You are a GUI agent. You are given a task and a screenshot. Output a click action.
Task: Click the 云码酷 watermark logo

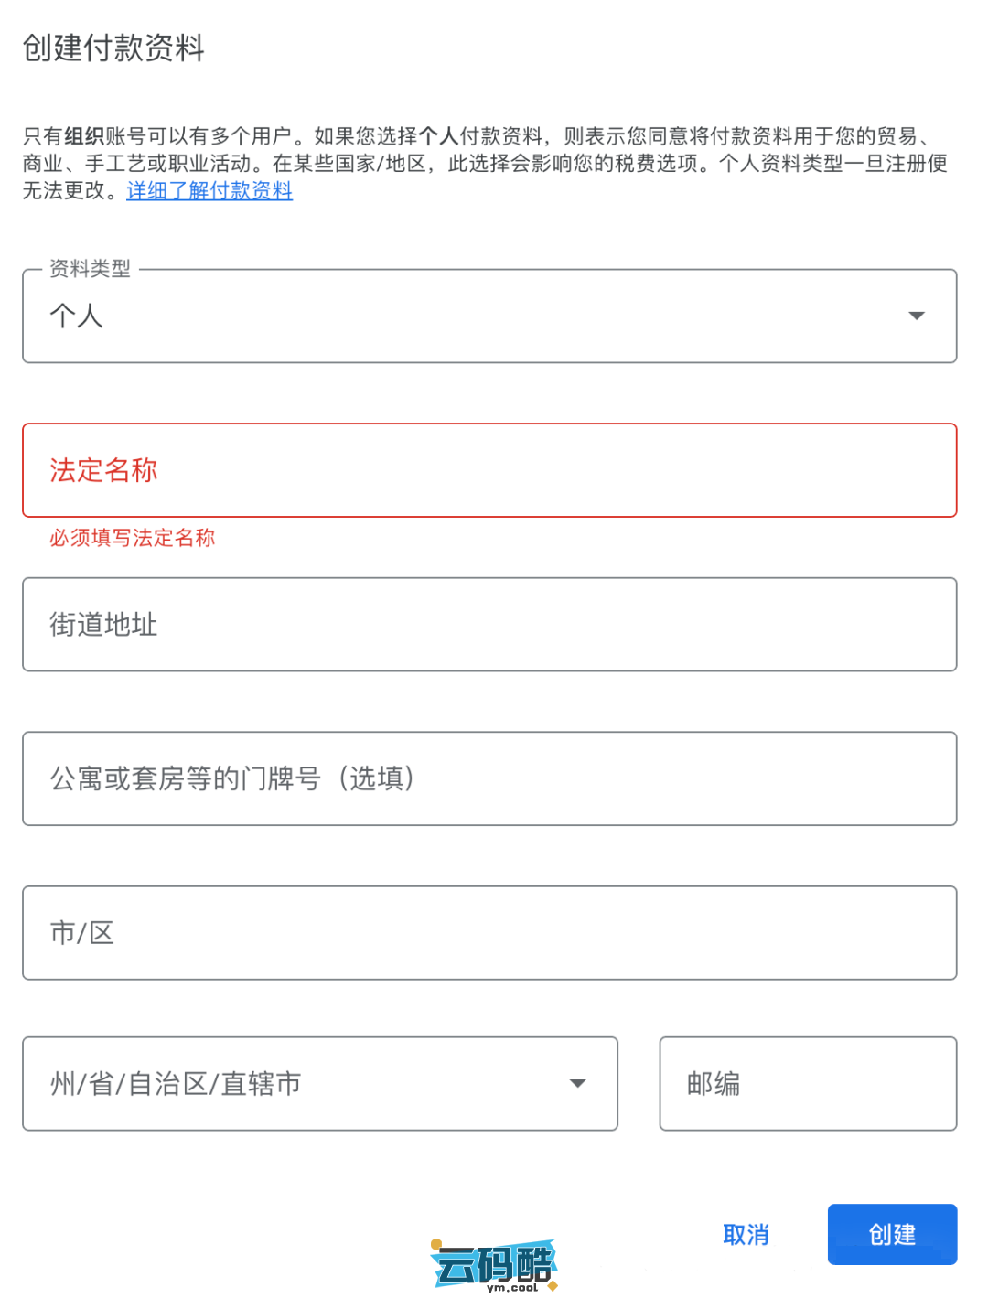(494, 1266)
